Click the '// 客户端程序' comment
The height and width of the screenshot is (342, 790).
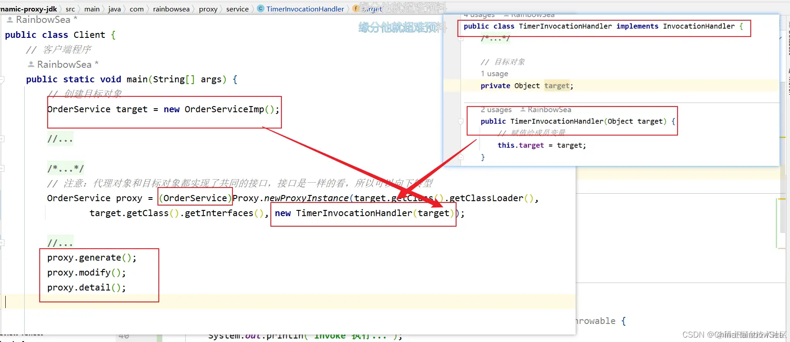pyautogui.click(x=59, y=50)
